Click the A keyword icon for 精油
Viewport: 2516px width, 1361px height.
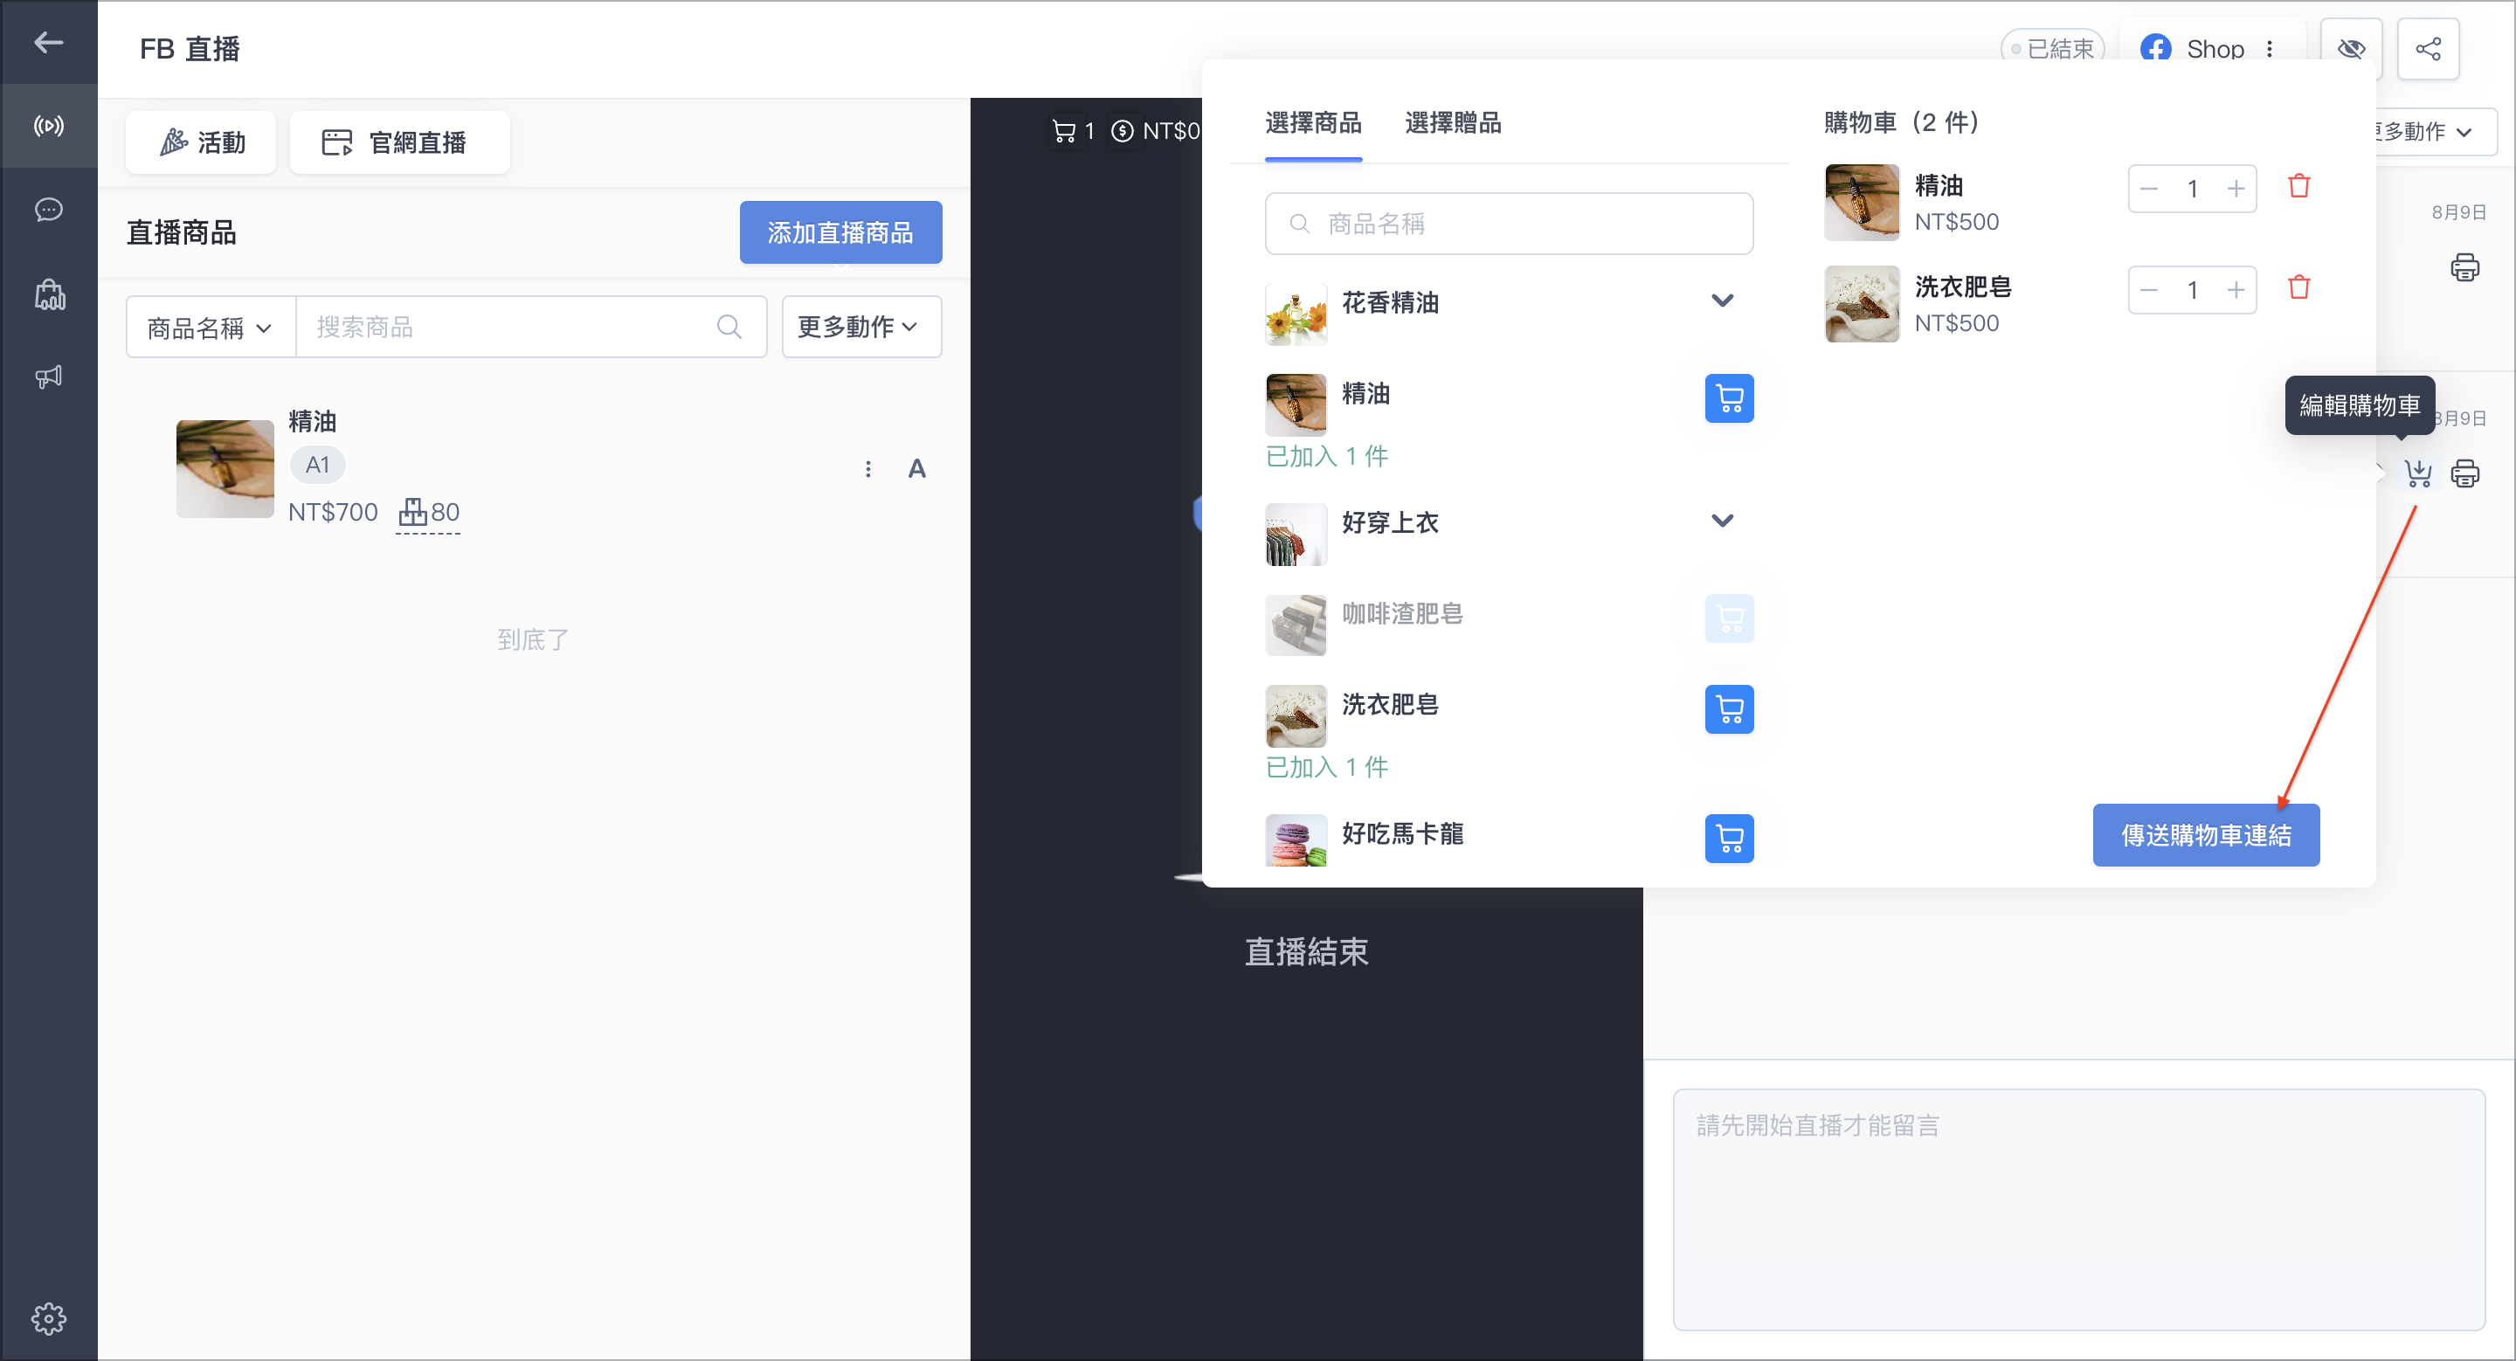(916, 468)
